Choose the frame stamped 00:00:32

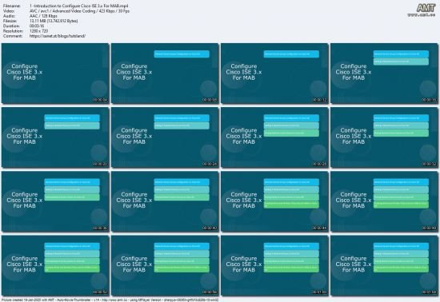coord(385,137)
